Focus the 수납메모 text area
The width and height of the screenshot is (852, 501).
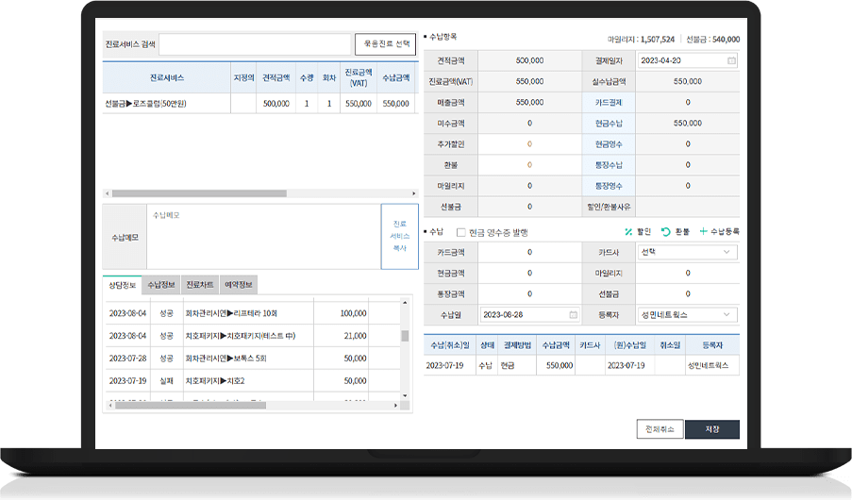263,237
